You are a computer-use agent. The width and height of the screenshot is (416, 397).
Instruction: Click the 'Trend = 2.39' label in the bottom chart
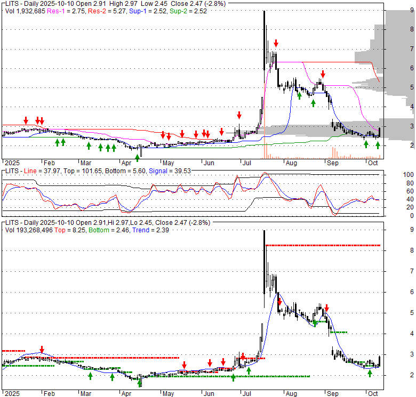pos(150,230)
